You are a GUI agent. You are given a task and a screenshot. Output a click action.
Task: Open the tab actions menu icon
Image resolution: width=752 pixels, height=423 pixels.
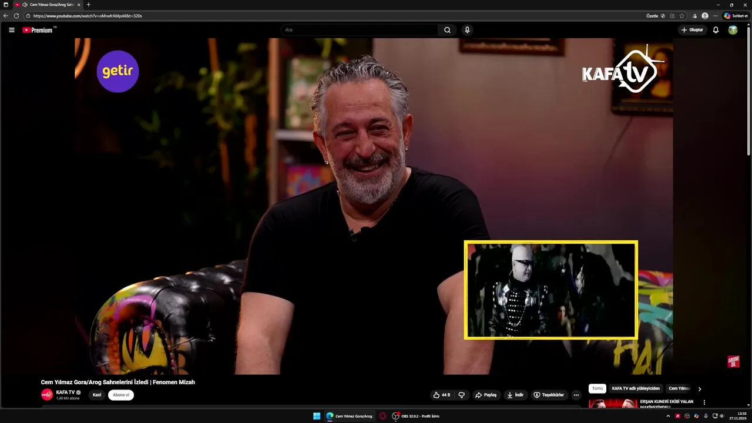coord(6,5)
